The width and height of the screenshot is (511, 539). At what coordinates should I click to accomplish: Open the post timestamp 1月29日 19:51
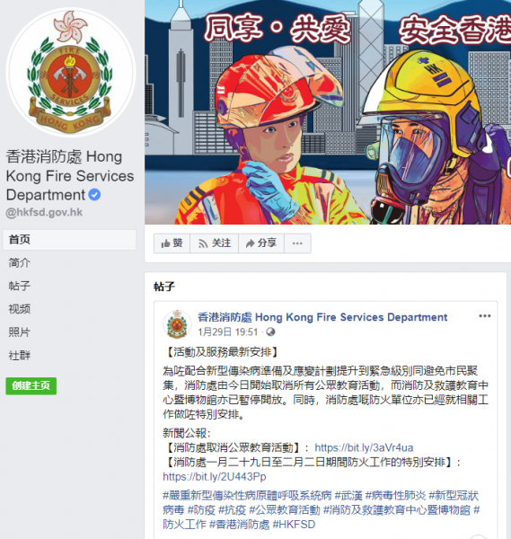(x=227, y=332)
